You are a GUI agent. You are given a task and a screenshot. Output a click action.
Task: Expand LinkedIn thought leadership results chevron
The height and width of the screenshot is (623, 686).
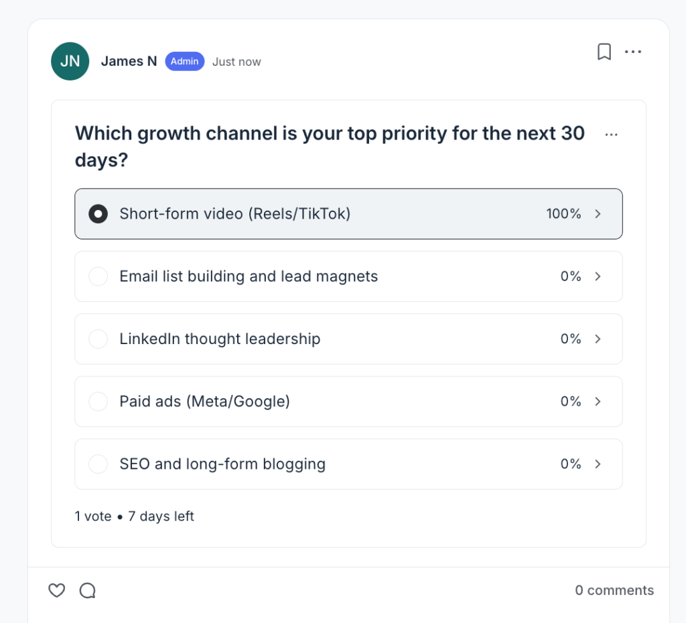coord(598,339)
